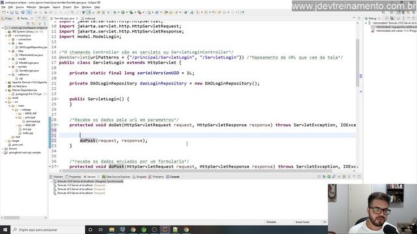Open the Refactor menu
Viewport: 417px width, 234px height.
pos(31,7)
